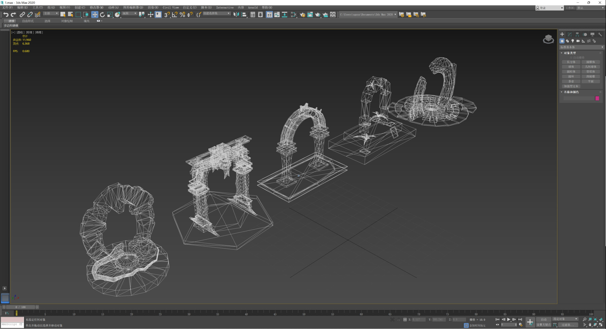Switch to the Cameras category in command panel

(x=578, y=41)
